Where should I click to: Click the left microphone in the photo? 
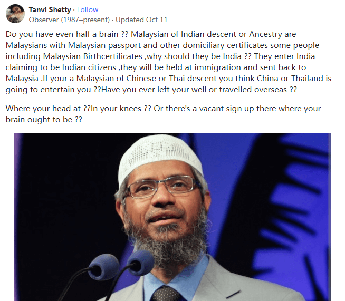pyautogui.click(x=103, y=267)
